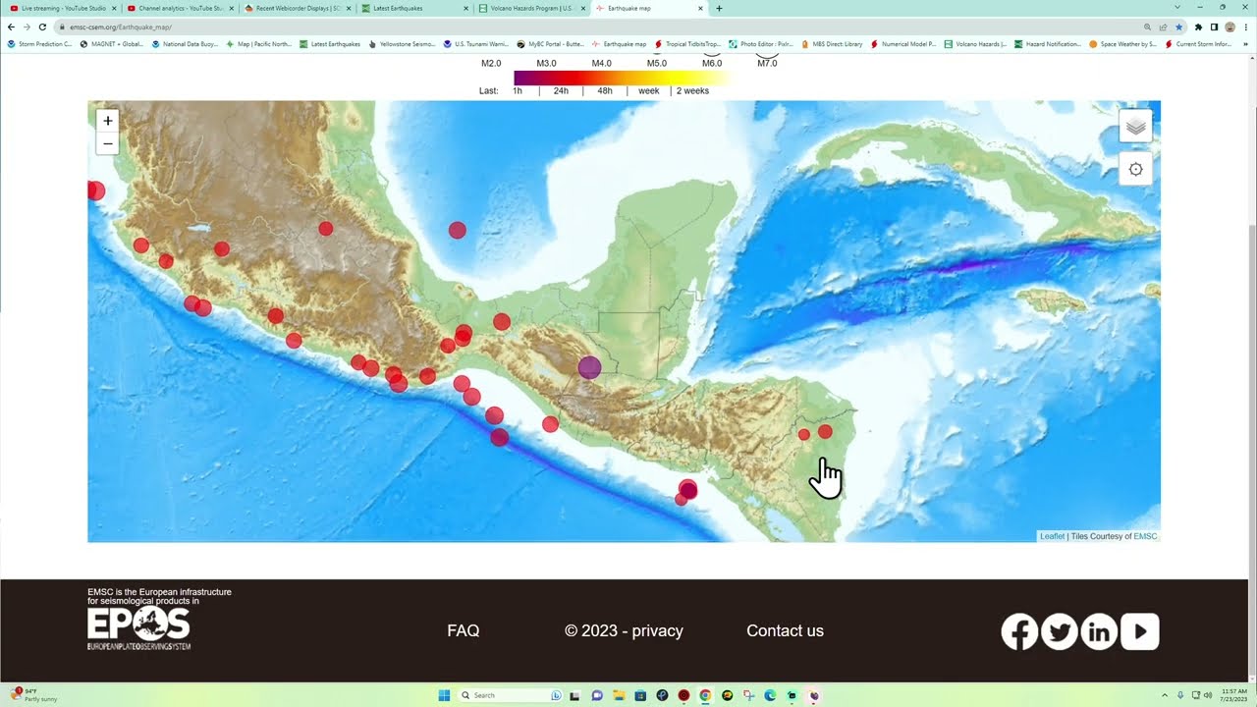Click the taskbar clock and date
Screen dimensions: 1257x707
point(1233,695)
